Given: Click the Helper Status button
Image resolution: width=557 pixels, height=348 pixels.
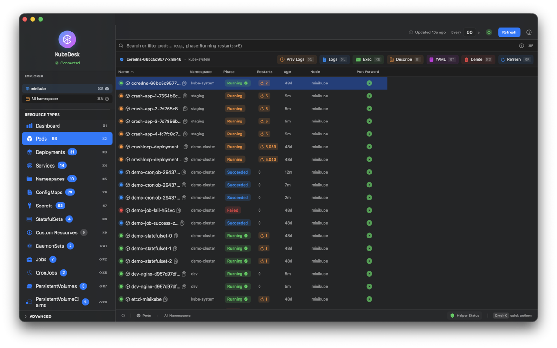Looking at the screenshot, I should coord(464,316).
